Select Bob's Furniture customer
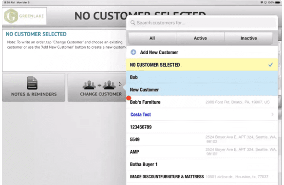Image resolution: width=284 pixels, height=185 pixels. (x=202, y=102)
